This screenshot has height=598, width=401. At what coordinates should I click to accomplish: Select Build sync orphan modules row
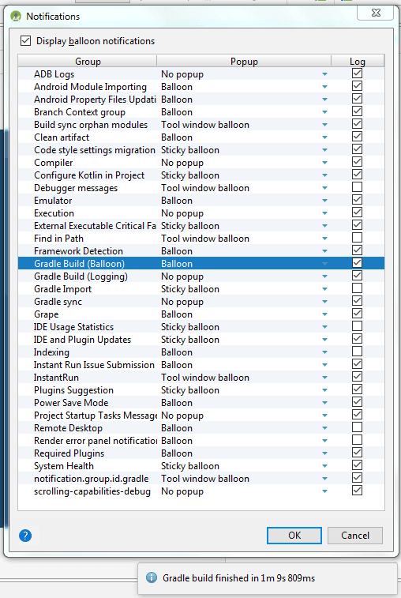tap(201, 125)
